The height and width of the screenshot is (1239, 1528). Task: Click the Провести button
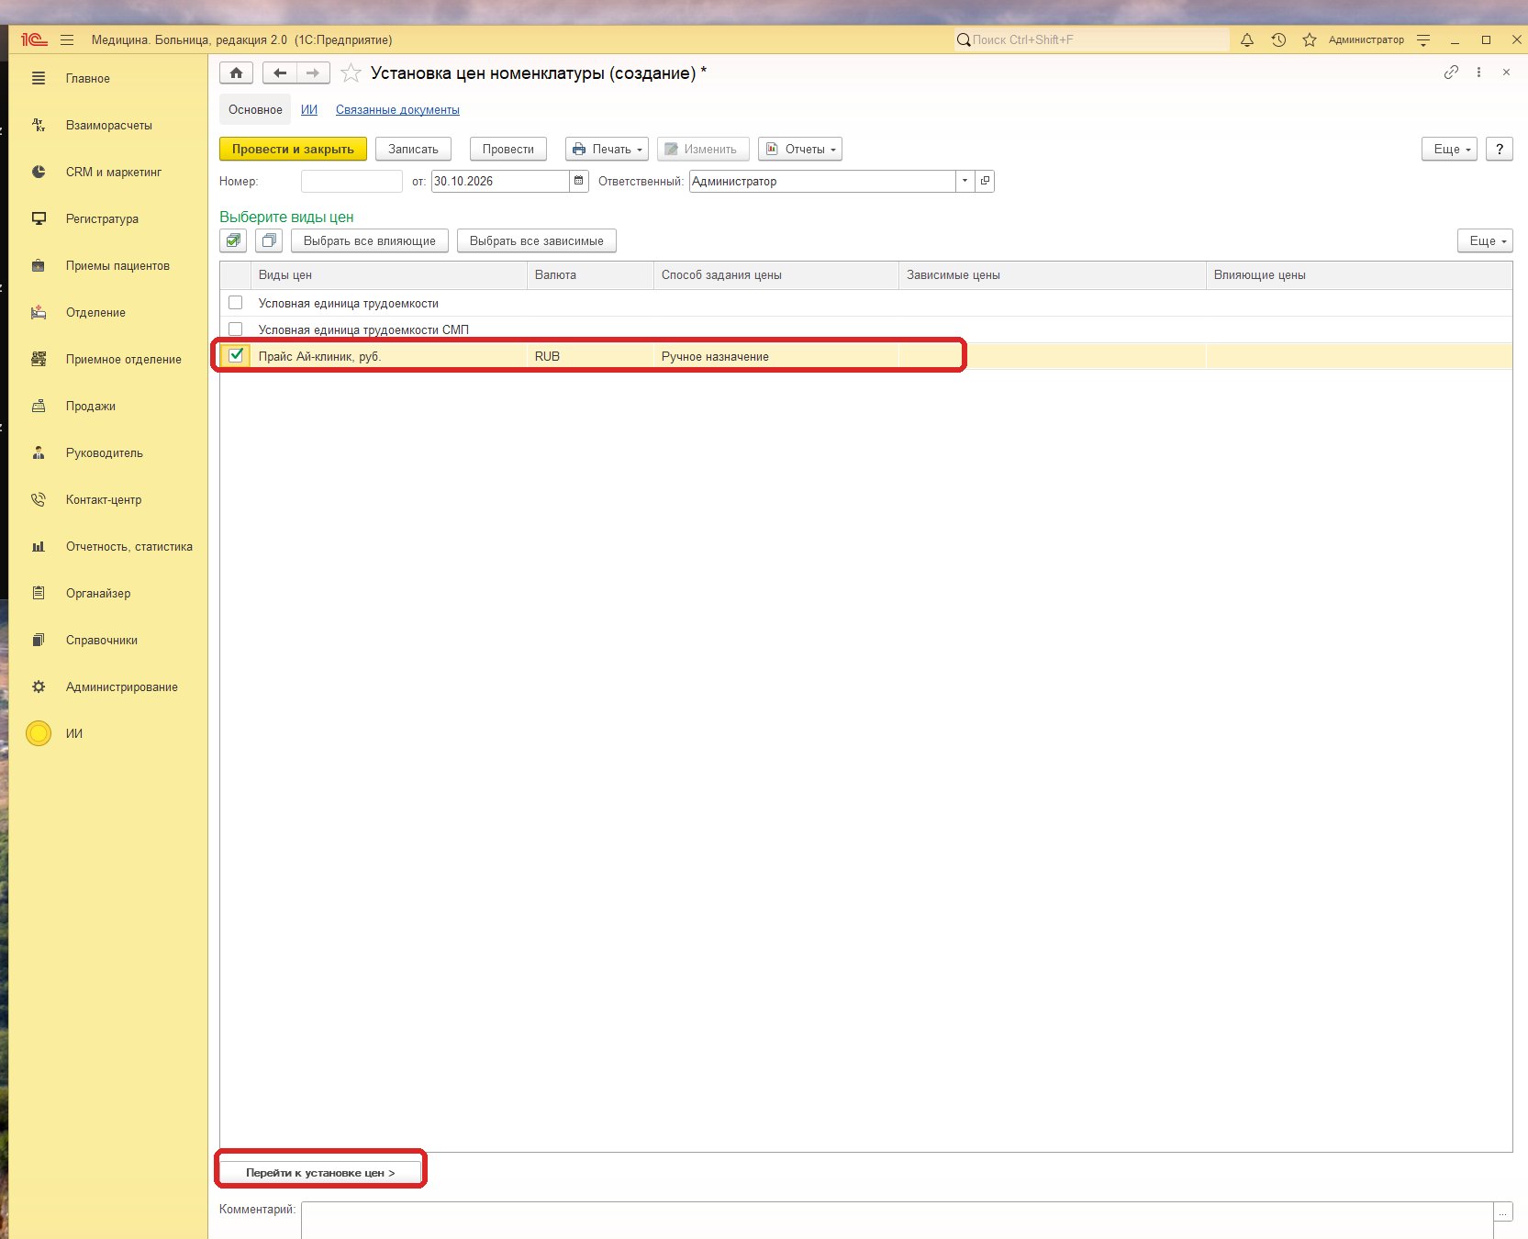click(508, 149)
